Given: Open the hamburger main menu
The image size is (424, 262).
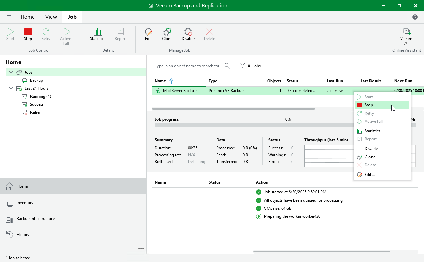Looking at the screenshot, I should point(9,17).
